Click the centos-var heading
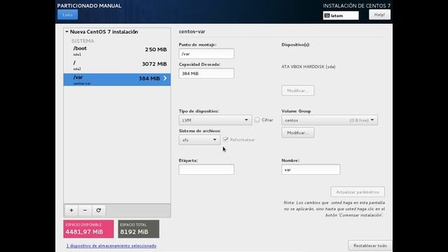This screenshot has height=252, width=448. click(192, 31)
